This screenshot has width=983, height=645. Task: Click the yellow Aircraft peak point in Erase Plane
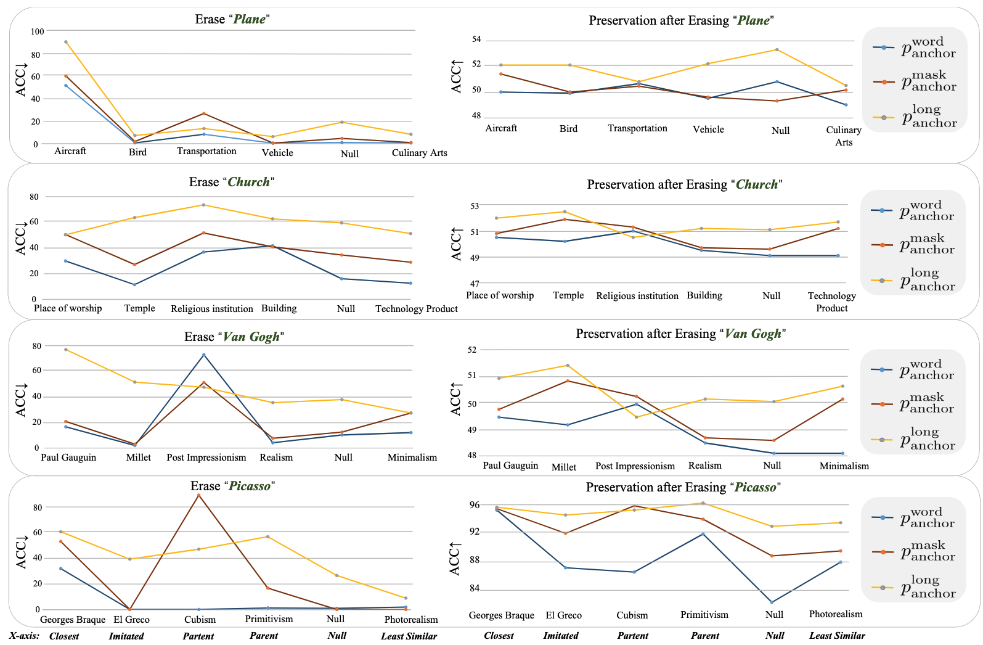[66, 42]
